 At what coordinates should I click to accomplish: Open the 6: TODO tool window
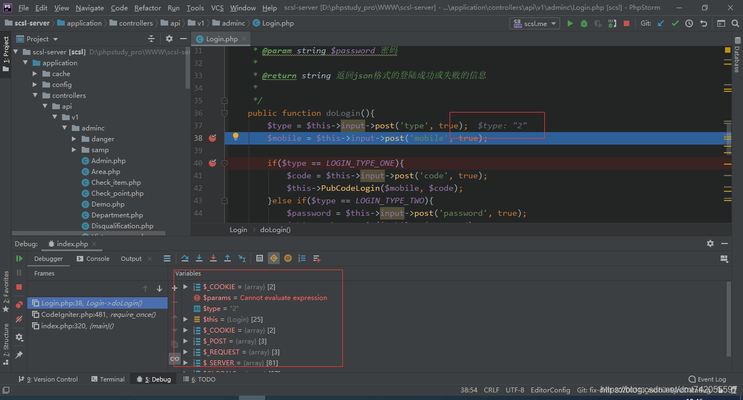tap(199, 379)
